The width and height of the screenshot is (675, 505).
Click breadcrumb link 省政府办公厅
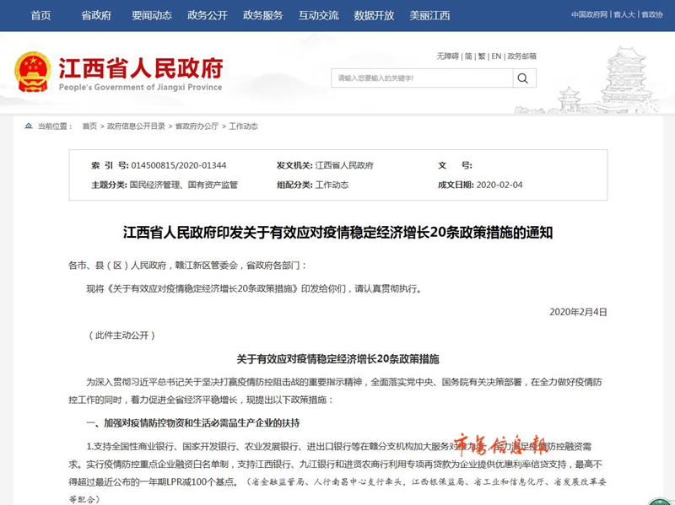[x=197, y=126]
